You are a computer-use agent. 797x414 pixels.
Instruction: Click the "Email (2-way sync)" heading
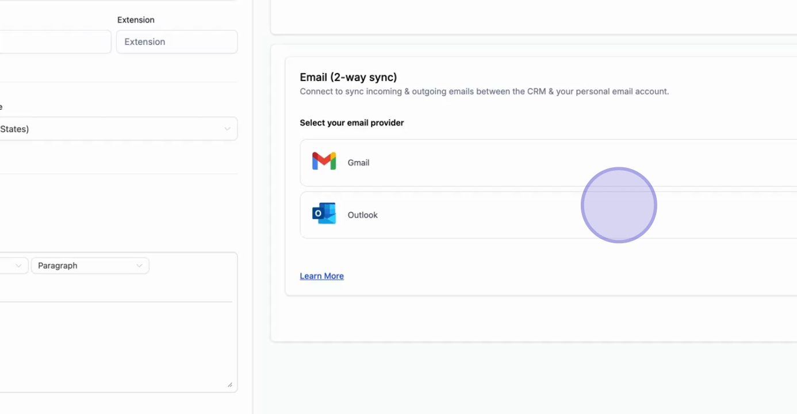pyautogui.click(x=348, y=77)
